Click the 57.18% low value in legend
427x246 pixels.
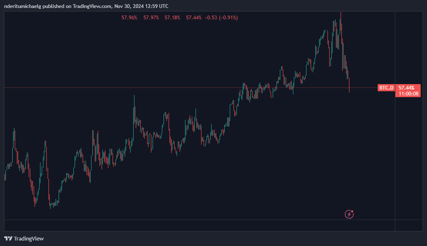172,18
